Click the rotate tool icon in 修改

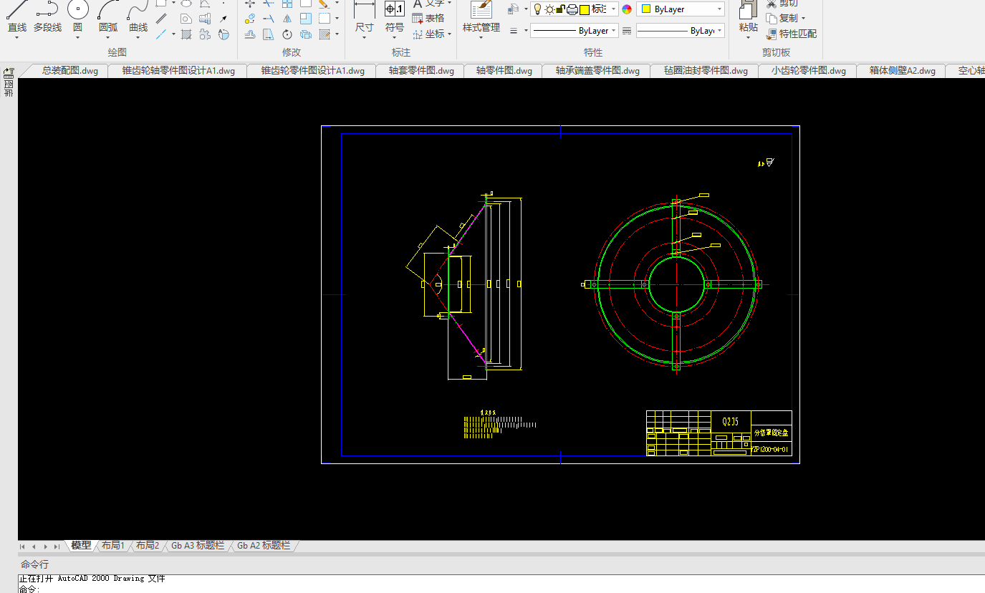click(287, 34)
